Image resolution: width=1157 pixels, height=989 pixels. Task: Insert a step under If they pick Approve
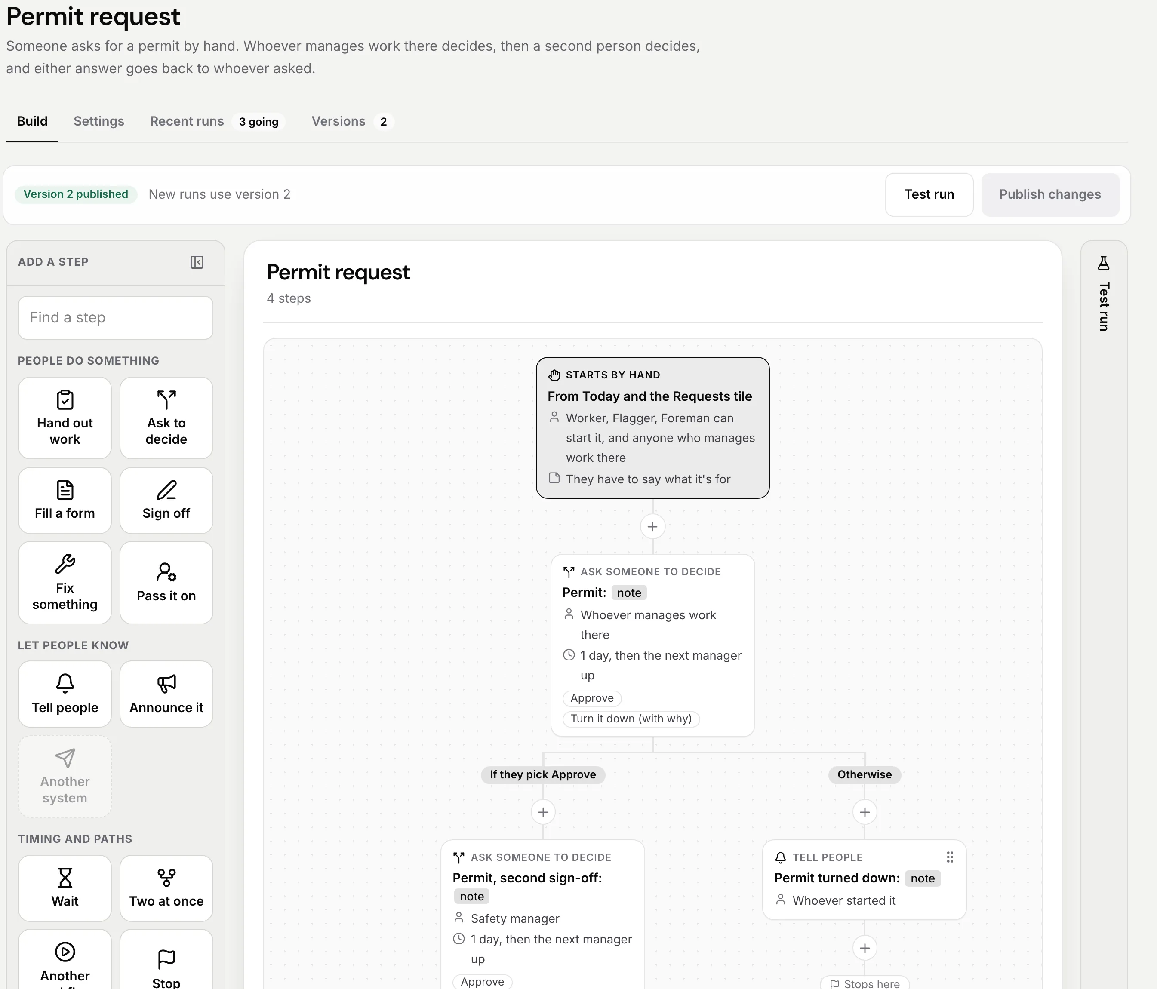tap(543, 812)
